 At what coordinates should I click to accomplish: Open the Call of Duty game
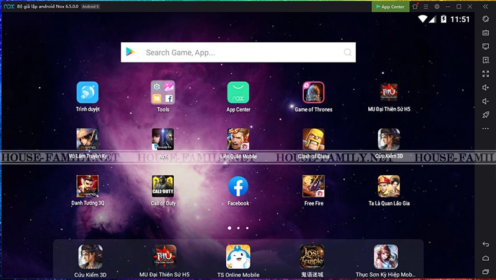pos(163,186)
